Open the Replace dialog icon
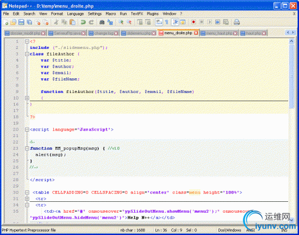The image size is (299, 235). coord(110,22)
